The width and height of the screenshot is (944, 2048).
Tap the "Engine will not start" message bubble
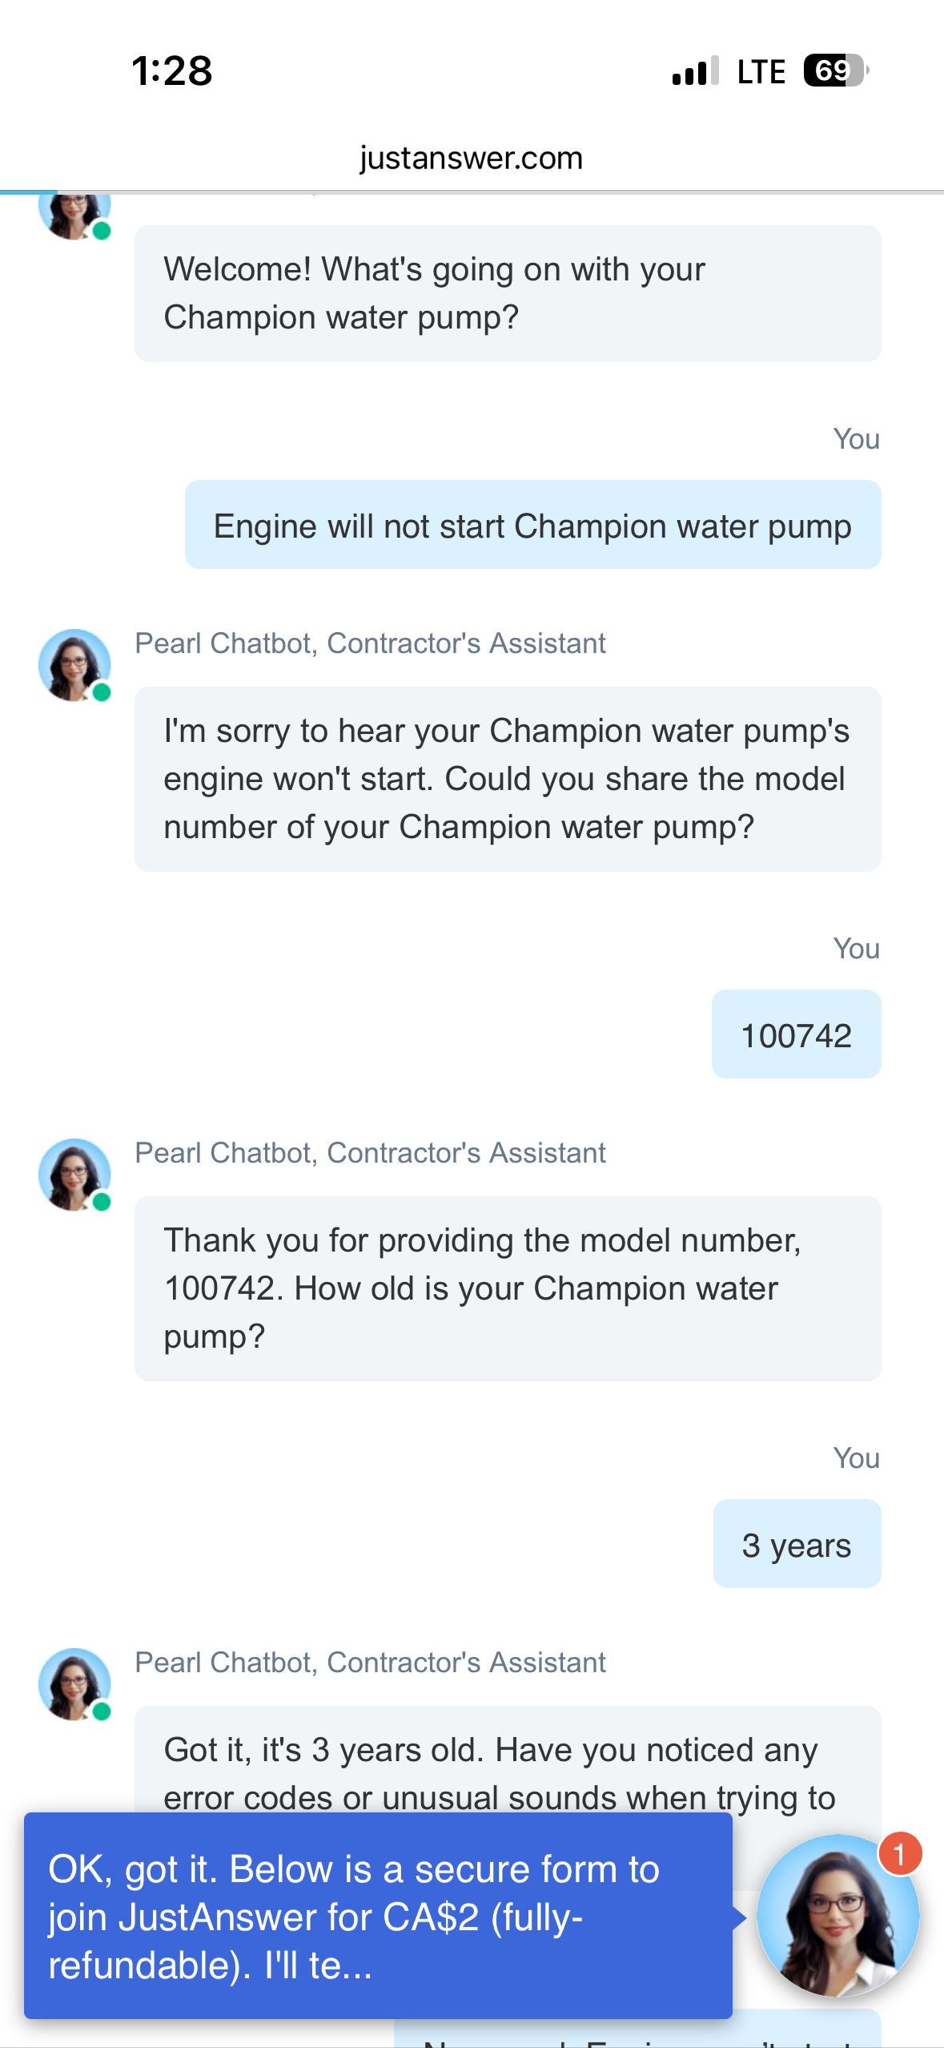[x=532, y=526]
